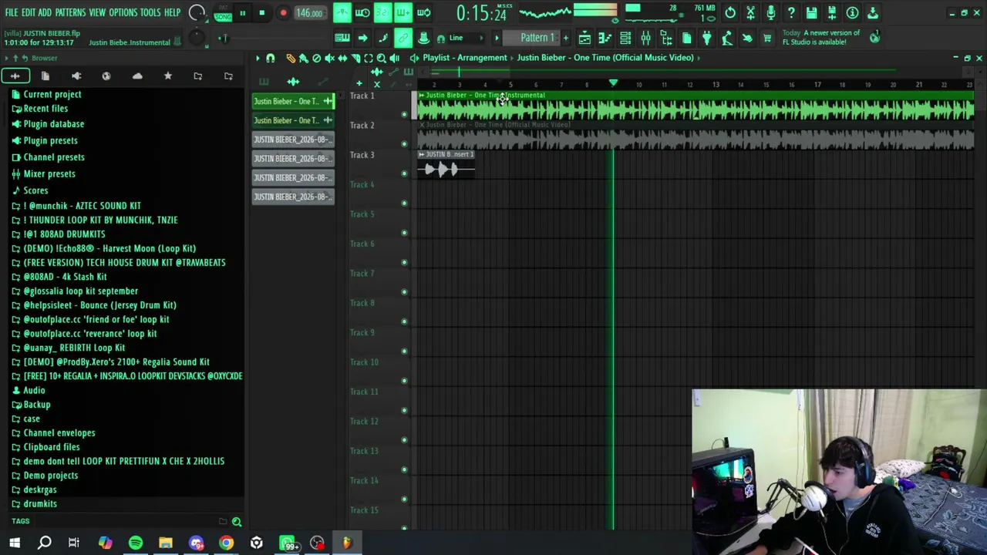The height and width of the screenshot is (555, 987).
Task: Choose the Select tool in playlist toolbar
Action: [369, 58]
